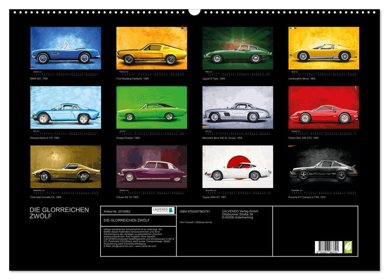Click the Italian flag on Miura image

coord(292,28)
